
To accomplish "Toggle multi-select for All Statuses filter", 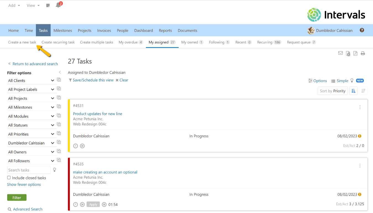I will 59,124.
